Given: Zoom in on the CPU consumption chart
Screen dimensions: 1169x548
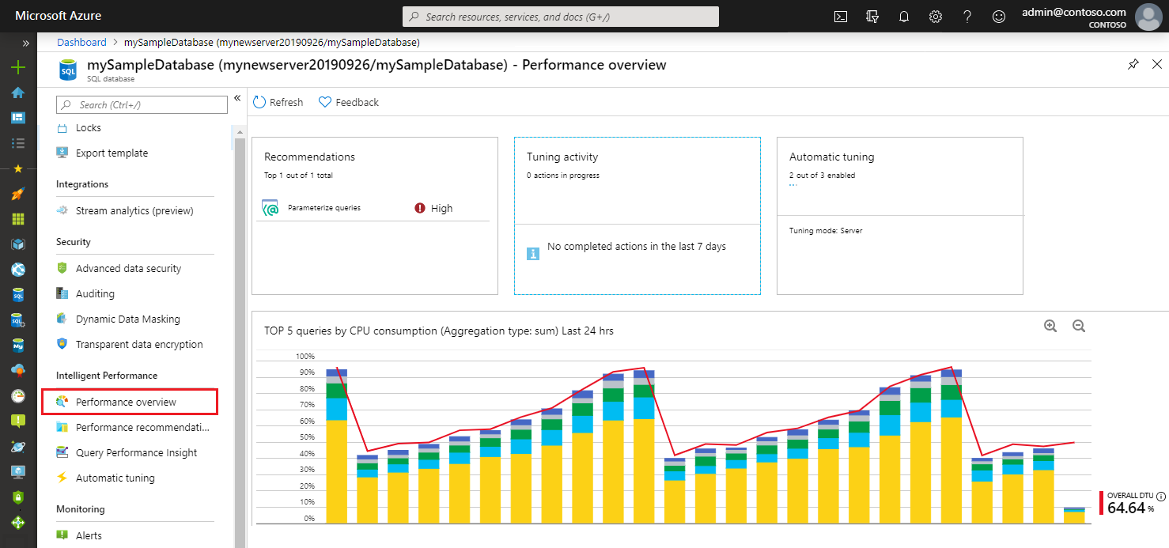Looking at the screenshot, I should point(1050,325).
